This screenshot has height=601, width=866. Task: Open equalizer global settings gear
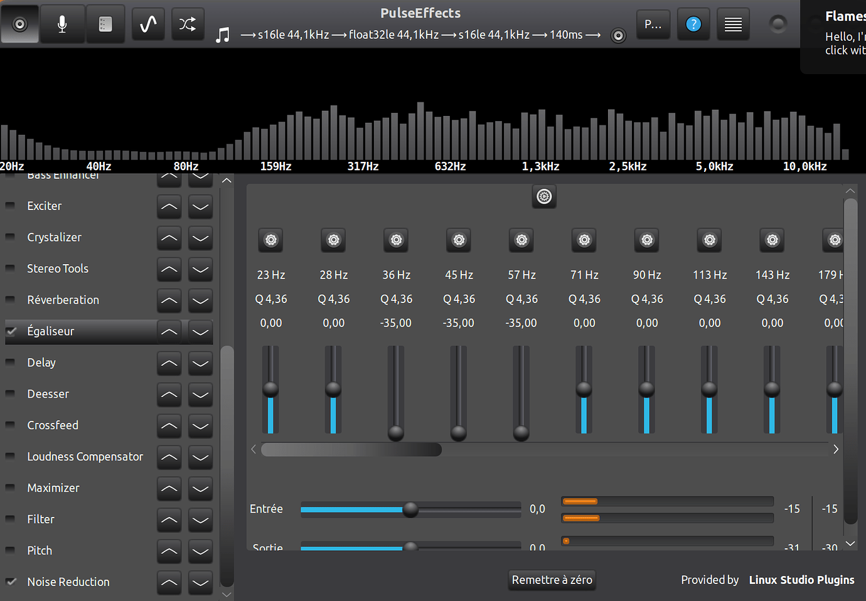[544, 196]
